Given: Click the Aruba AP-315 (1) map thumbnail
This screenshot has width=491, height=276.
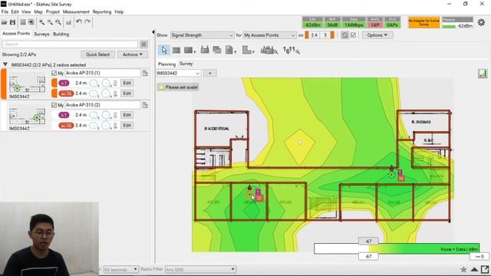Looking at the screenshot, I should (27, 84).
